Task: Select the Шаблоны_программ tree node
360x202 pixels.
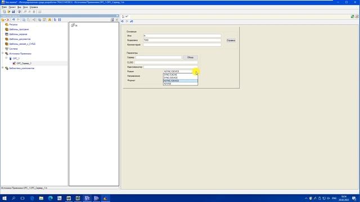Action: click(x=19, y=29)
